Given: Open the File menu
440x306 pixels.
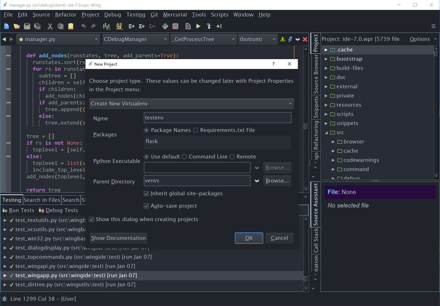Looking at the screenshot, I should click(8, 15).
